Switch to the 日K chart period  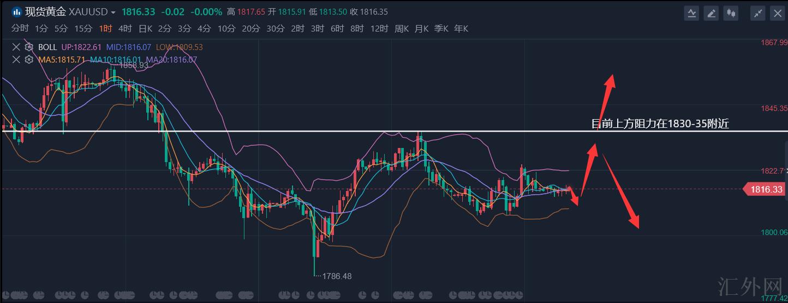(145, 29)
